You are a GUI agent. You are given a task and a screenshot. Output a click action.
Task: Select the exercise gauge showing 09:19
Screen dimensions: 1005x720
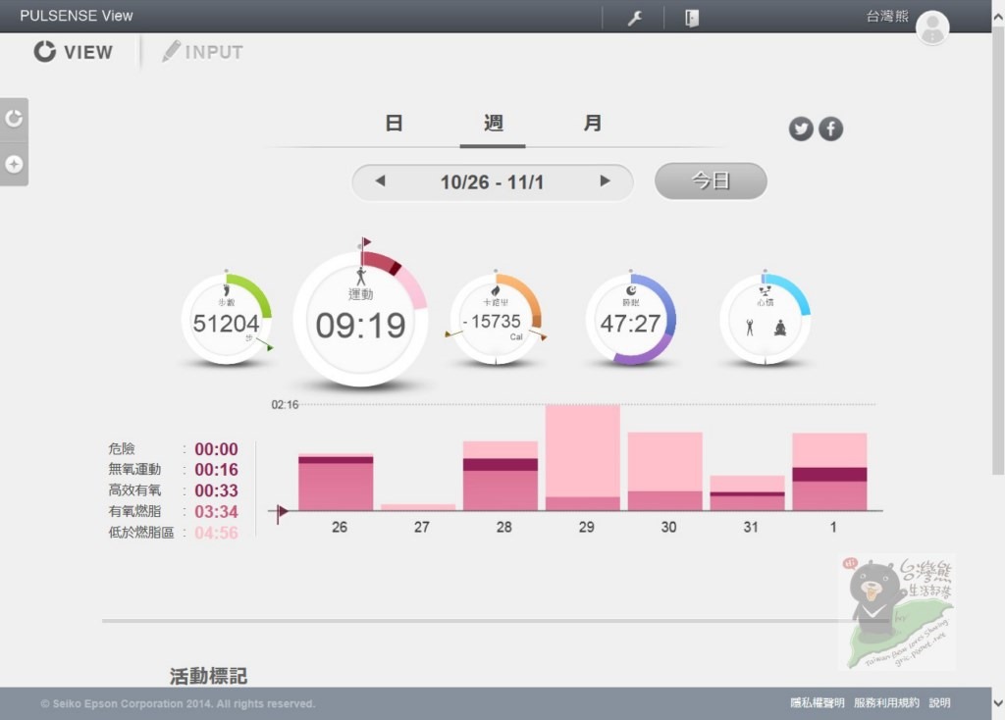point(360,319)
